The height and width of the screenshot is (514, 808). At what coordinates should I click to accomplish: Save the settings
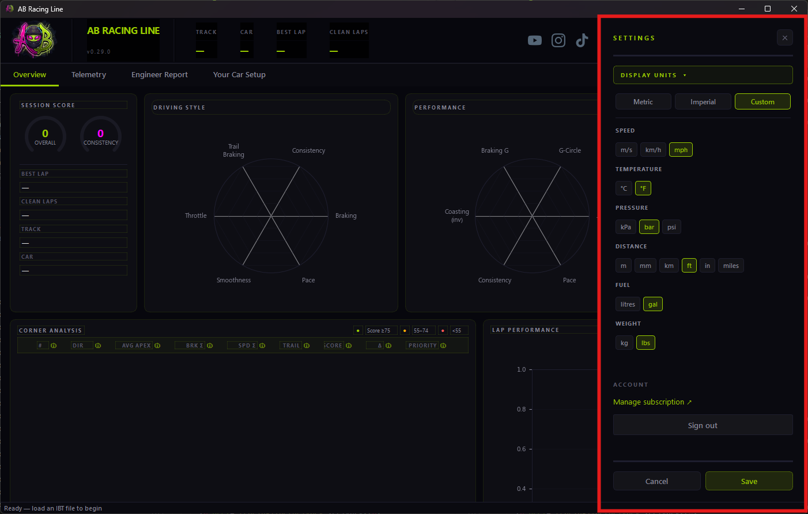click(x=749, y=481)
